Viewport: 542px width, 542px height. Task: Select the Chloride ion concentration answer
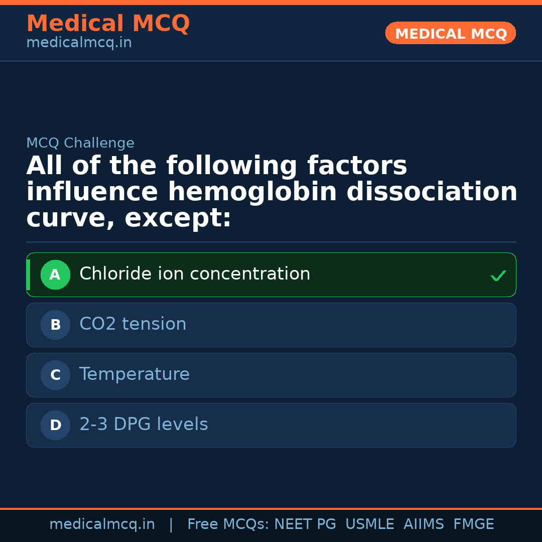tap(195, 274)
